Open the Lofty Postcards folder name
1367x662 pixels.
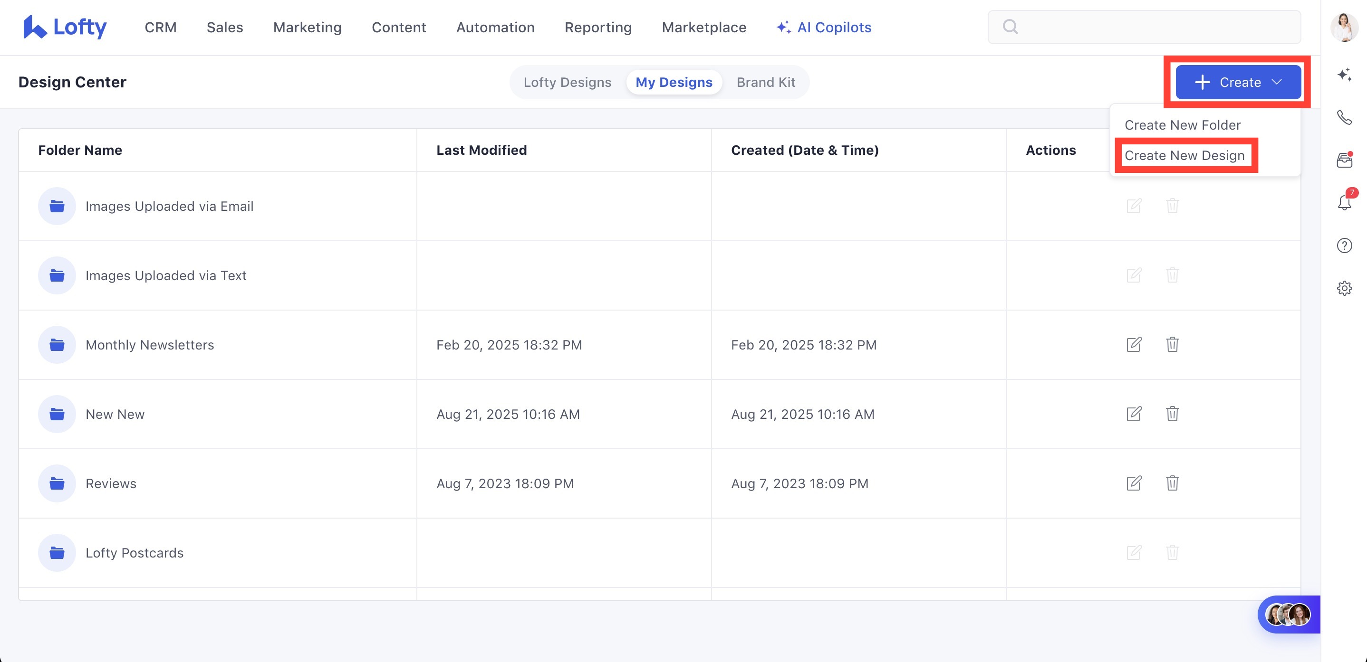tap(135, 553)
